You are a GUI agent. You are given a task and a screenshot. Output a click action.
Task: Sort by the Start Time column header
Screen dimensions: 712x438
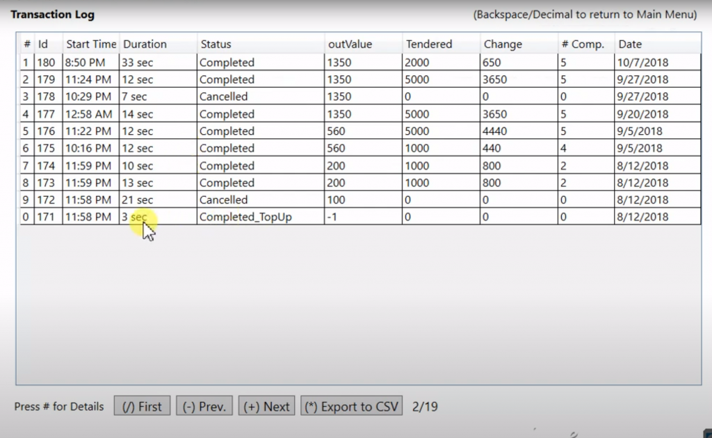(x=91, y=44)
